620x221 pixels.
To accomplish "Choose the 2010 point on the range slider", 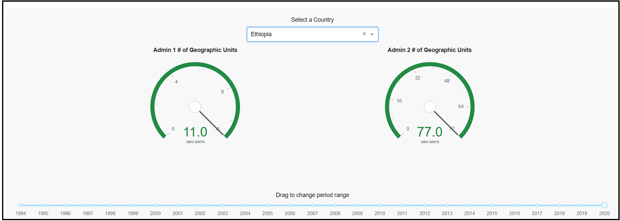I will [x=380, y=205].
